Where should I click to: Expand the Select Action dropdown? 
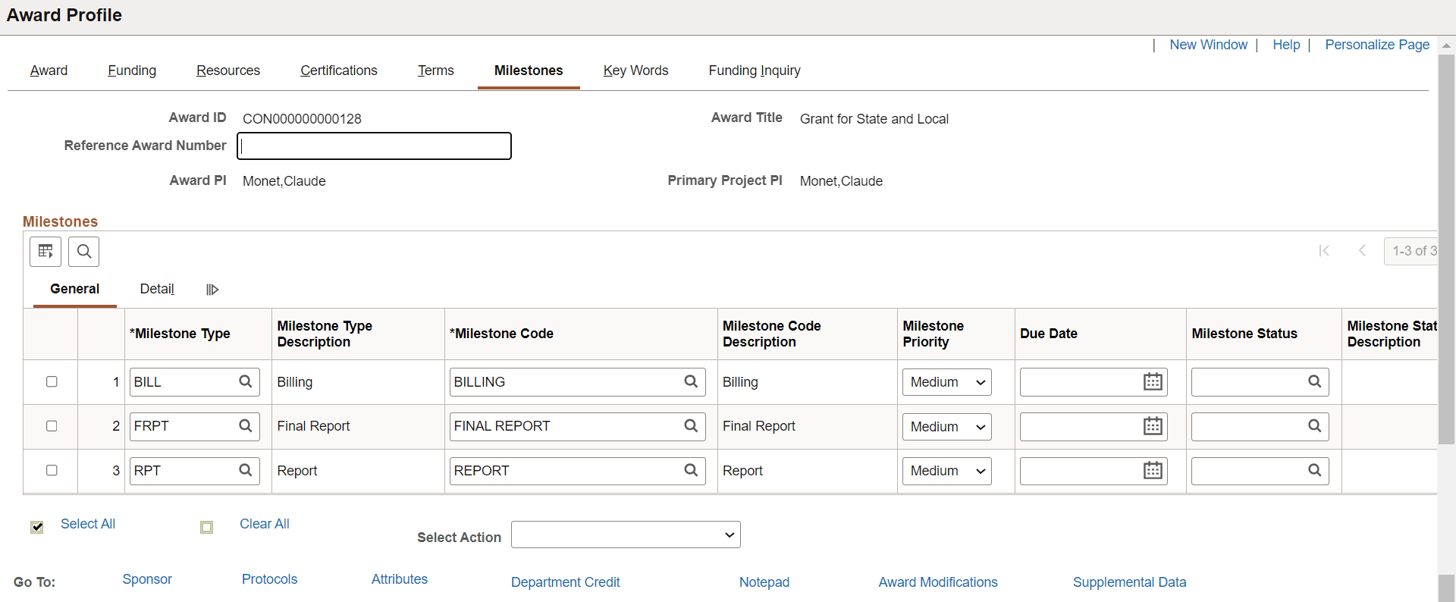click(x=626, y=535)
